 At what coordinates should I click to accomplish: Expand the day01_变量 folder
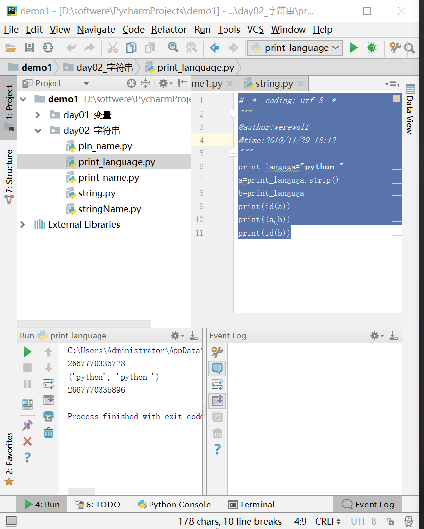click(x=38, y=115)
